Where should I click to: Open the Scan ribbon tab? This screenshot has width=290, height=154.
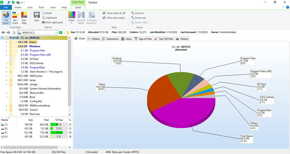click(30, 7)
